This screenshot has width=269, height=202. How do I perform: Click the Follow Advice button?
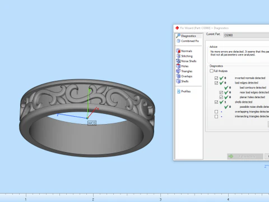point(245,157)
